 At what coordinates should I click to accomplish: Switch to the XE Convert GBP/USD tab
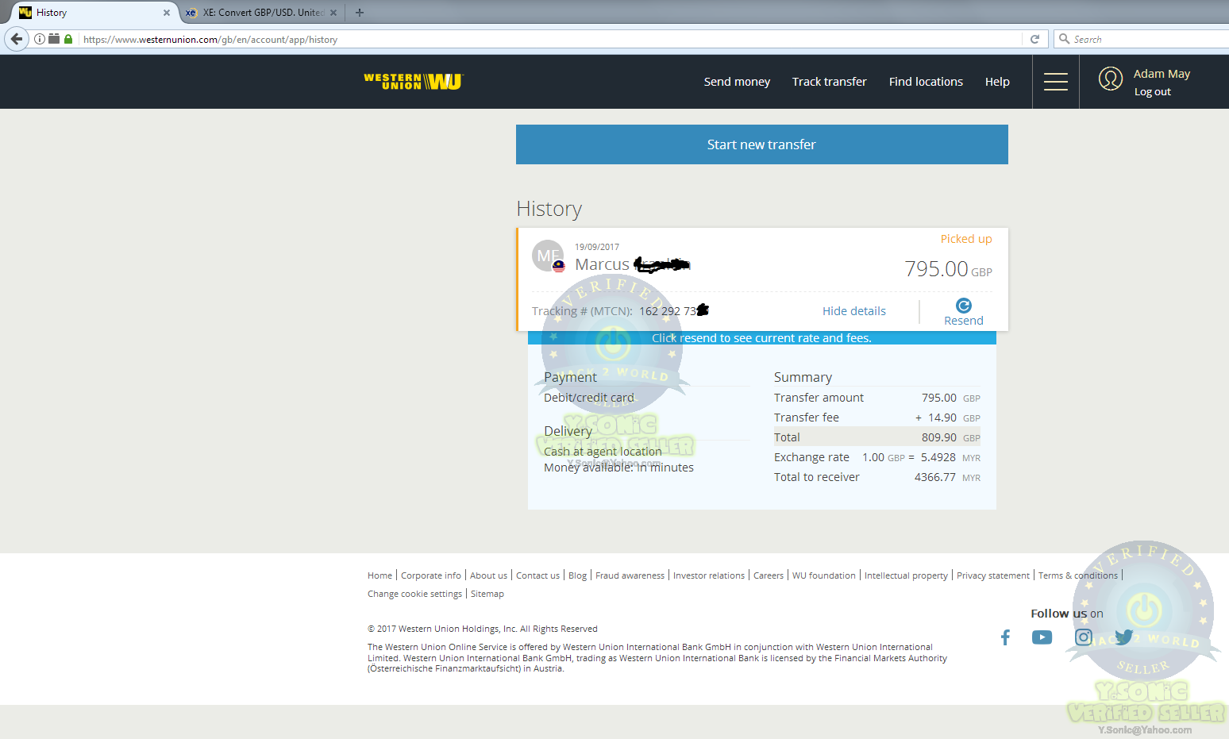point(263,13)
